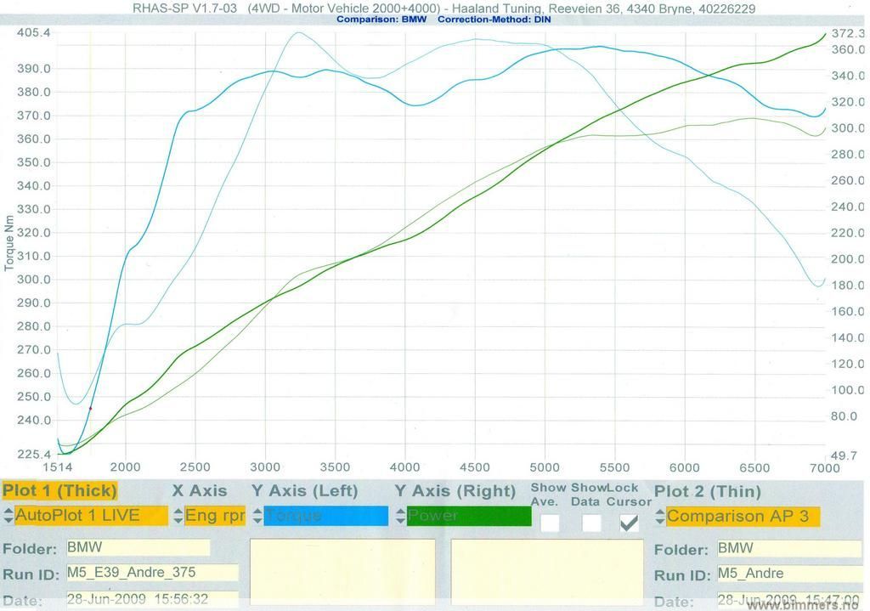Click Plot 2 Run ID field M5_Andre
Screen dimensions: 870x611
(786, 574)
